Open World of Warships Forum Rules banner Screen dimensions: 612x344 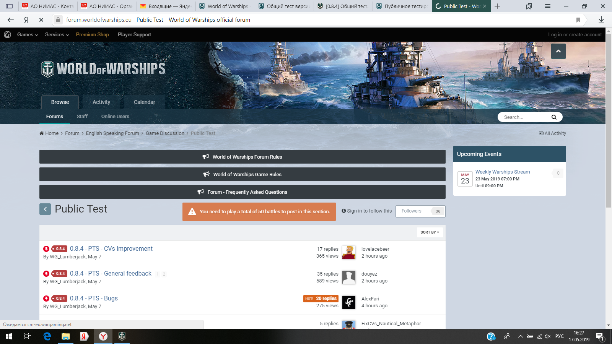pos(243,157)
